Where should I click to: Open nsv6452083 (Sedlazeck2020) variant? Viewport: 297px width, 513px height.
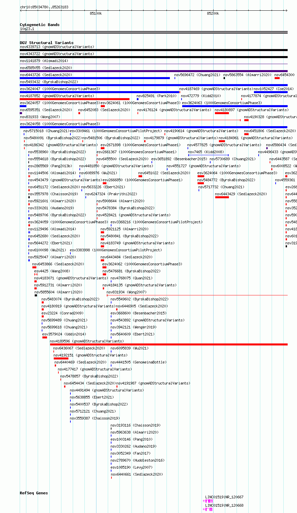[104, 110]
